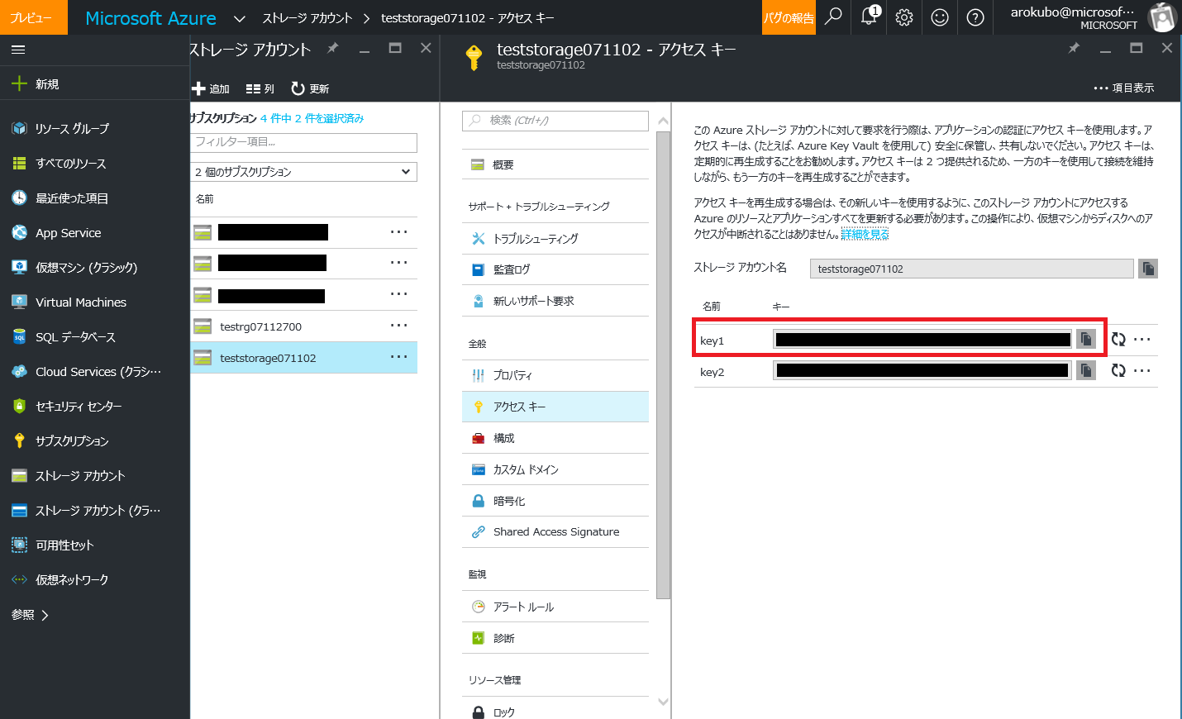Click the storage account name field
This screenshot has width=1182, height=719.
click(x=971, y=269)
